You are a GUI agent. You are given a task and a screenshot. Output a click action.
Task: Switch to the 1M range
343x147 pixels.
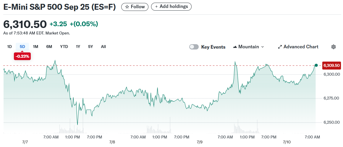(x=35, y=47)
